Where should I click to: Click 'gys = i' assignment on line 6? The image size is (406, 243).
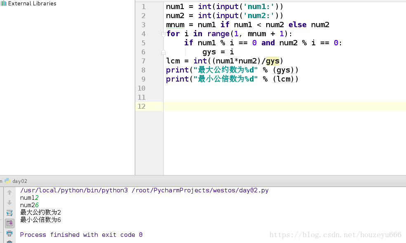click(x=218, y=52)
